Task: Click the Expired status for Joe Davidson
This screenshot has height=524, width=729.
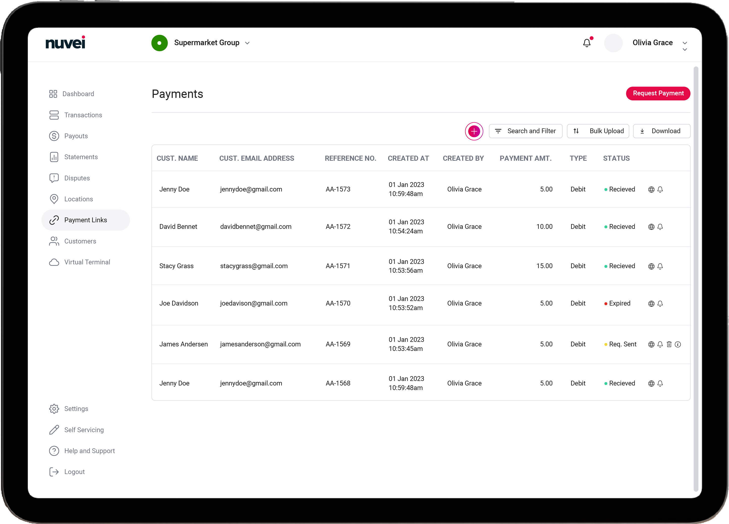Action: (x=617, y=304)
